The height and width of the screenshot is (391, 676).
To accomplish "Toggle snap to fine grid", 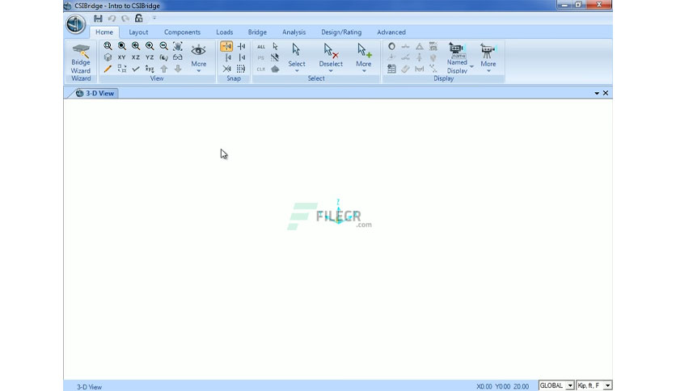I will pos(242,69).
